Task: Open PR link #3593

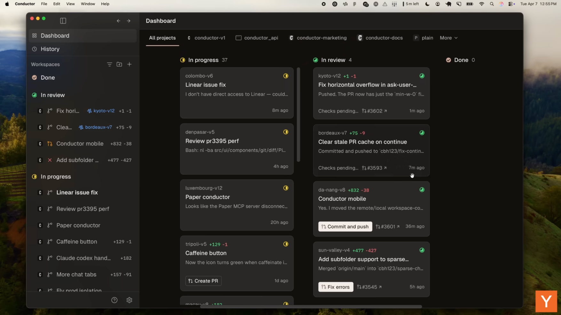Action: 374,168
